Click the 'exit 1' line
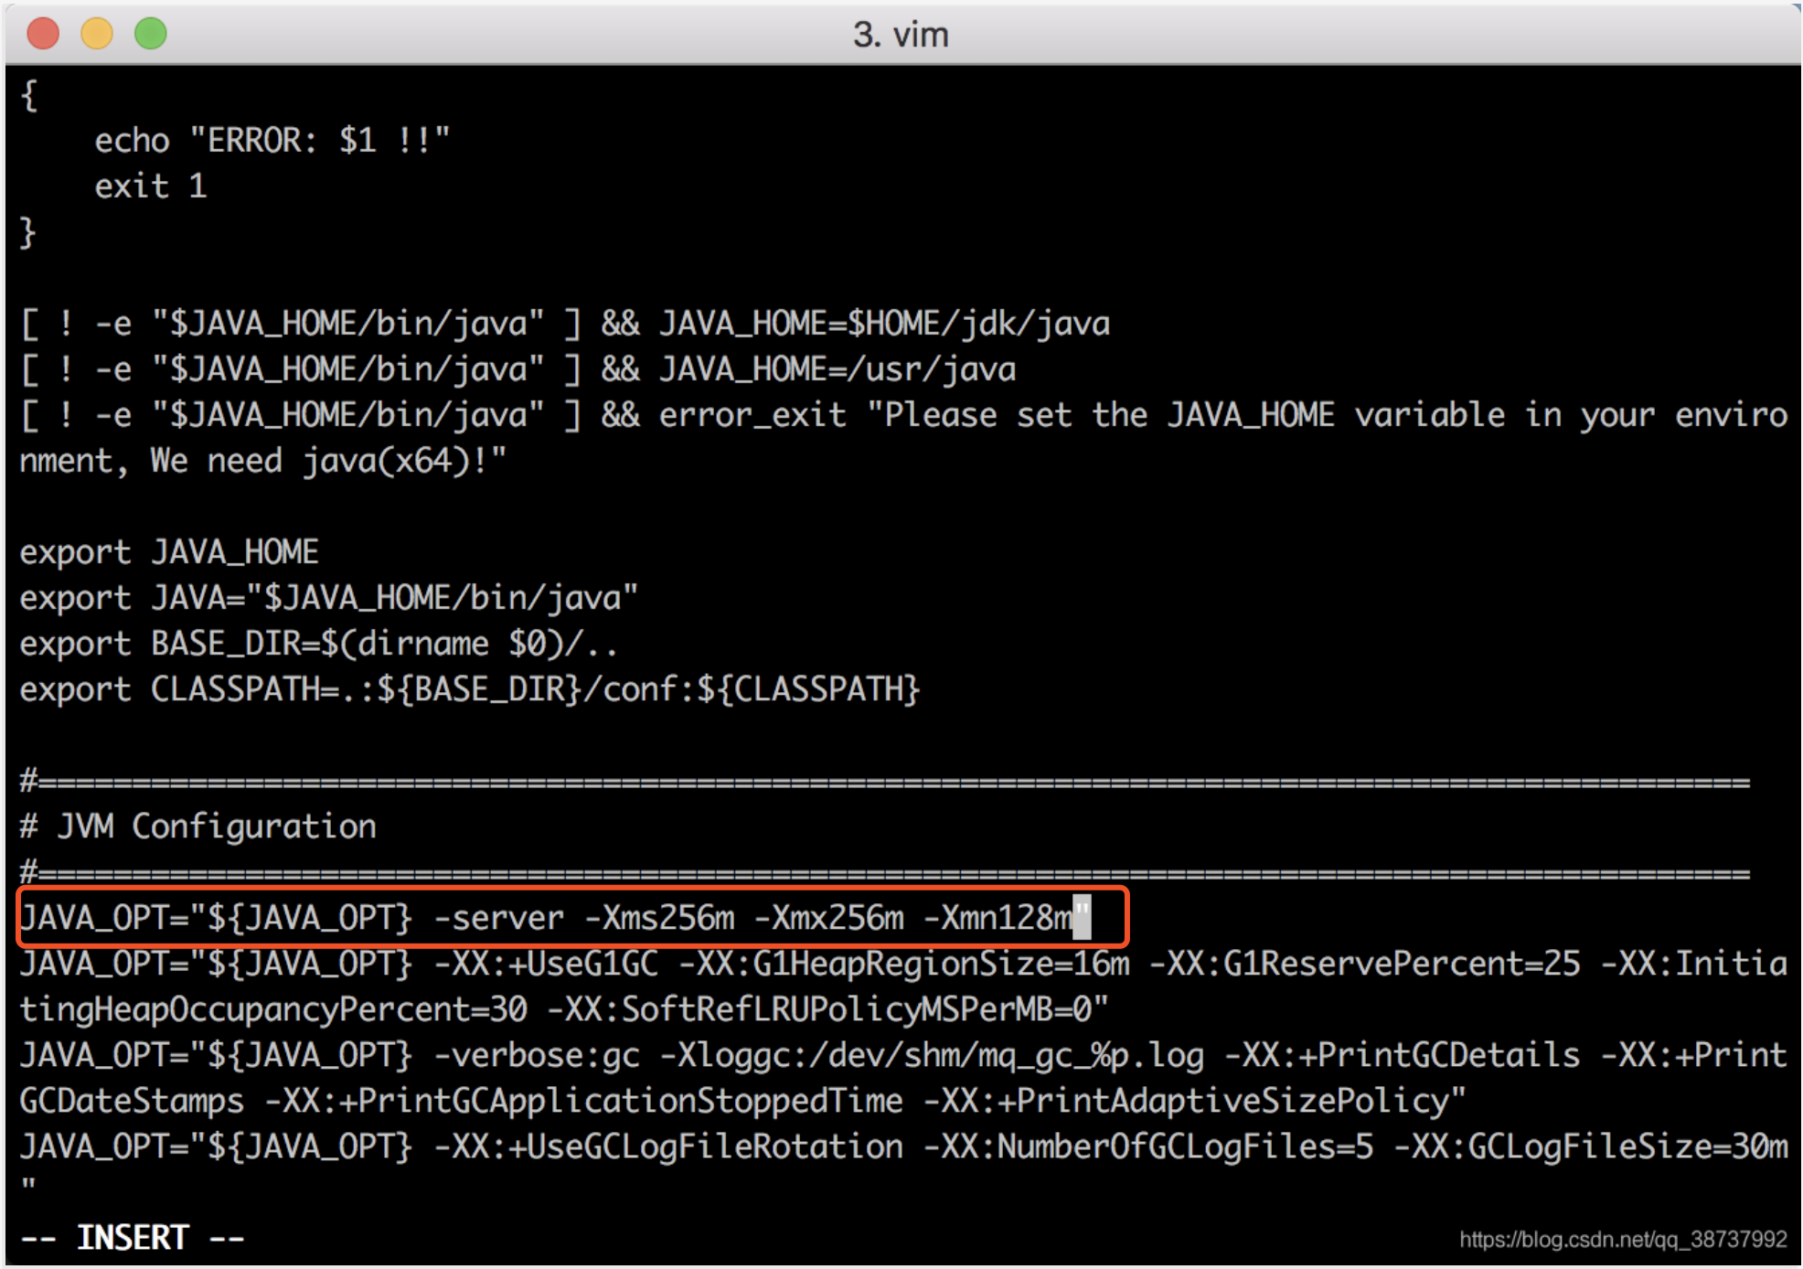This screenshot has height=1269, width=1803. click(151, 187)
